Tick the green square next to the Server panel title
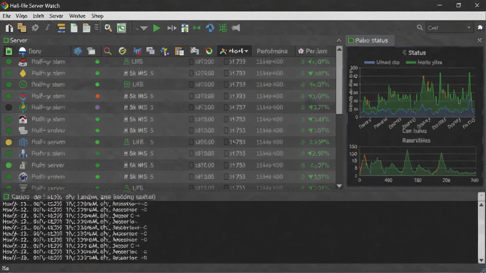Screen dimensions: 486x273 (x=6, y=40)
